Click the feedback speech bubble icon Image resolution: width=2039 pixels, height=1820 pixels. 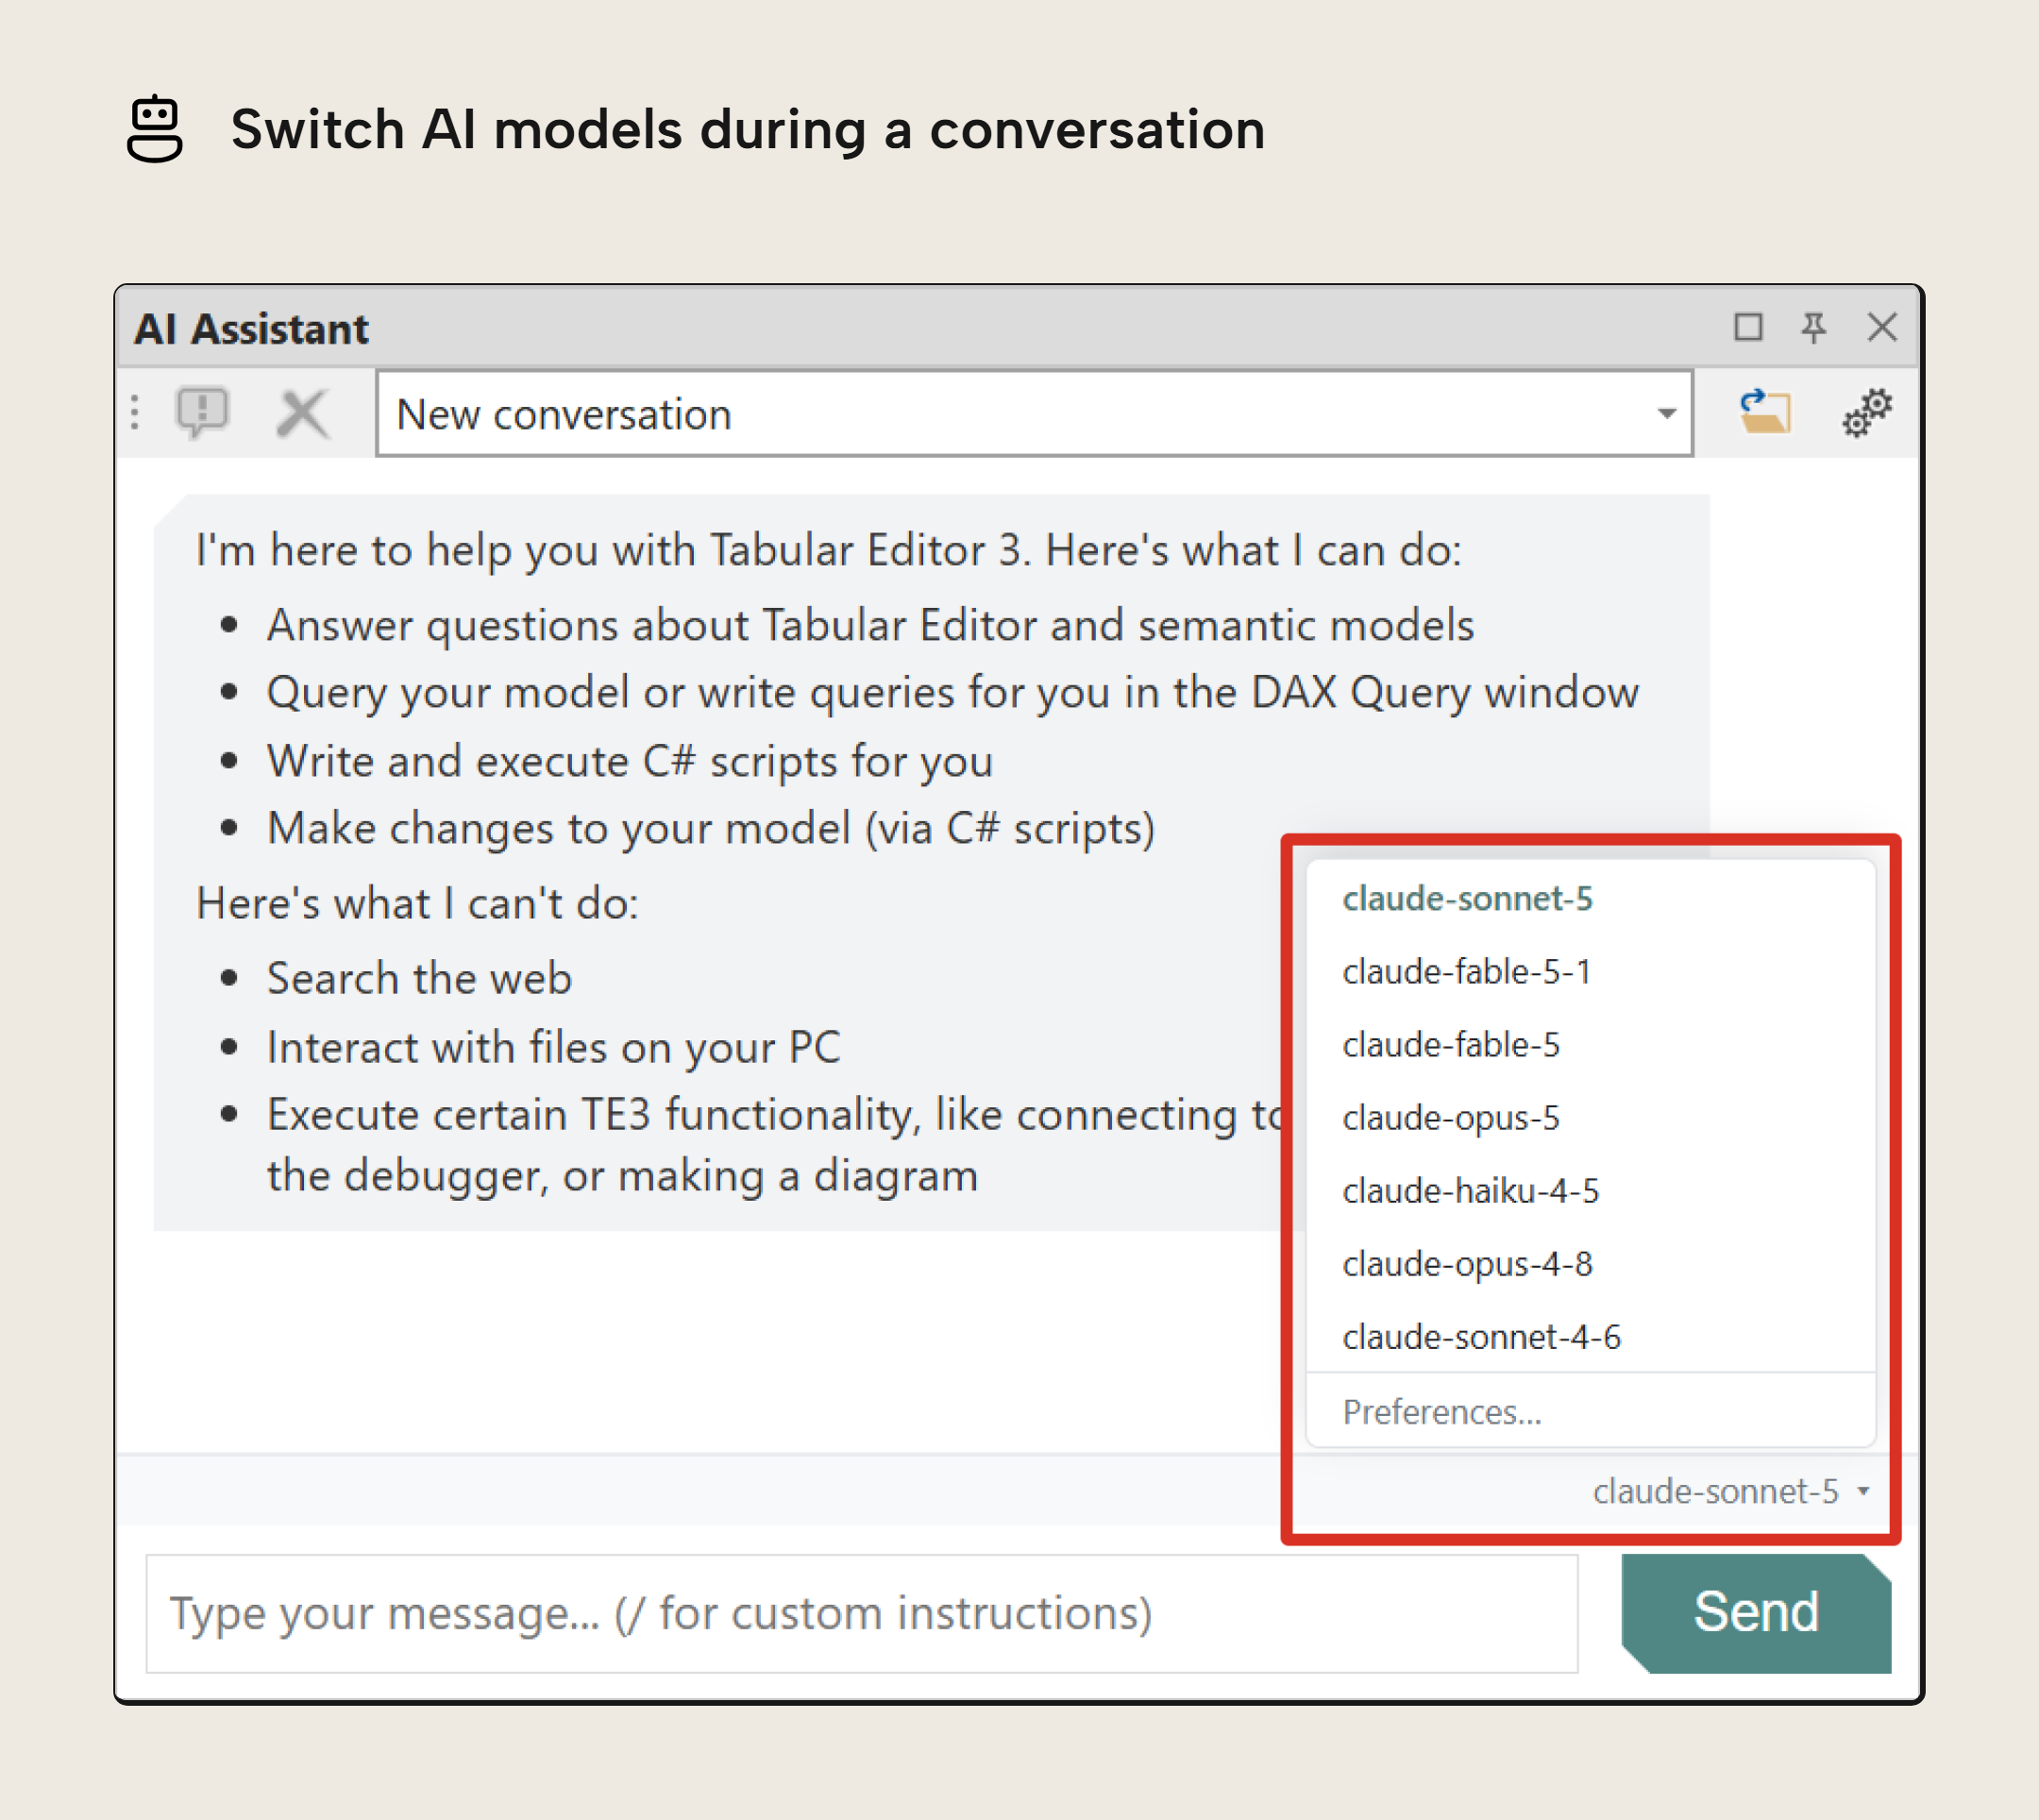tap(203, 413)
